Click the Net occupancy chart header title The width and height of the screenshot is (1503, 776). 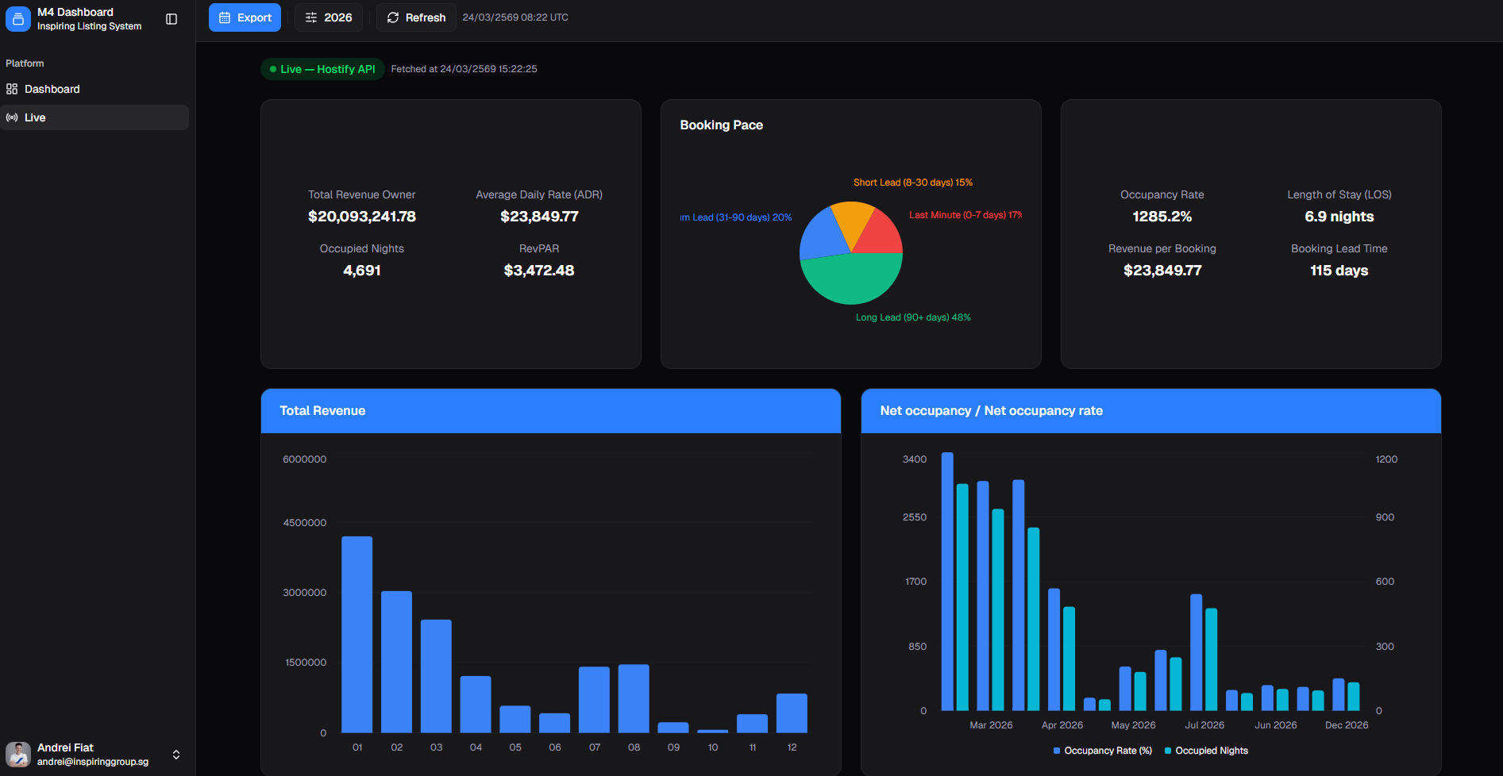coord(992,411)
